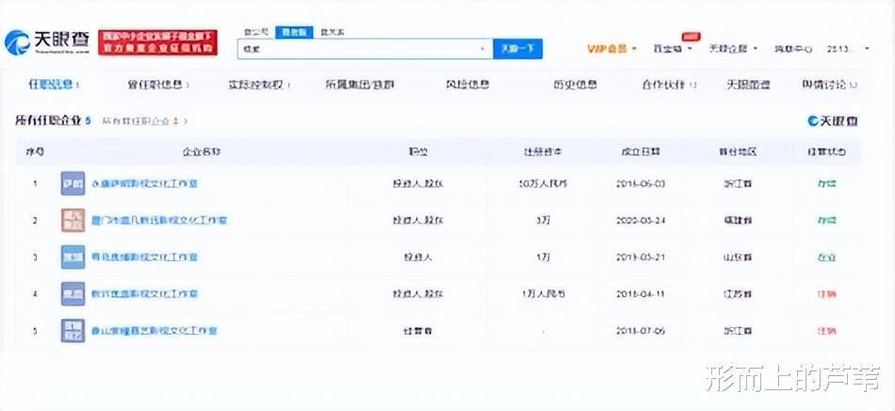Click the company logo icon in row 5

click(73, 331)
